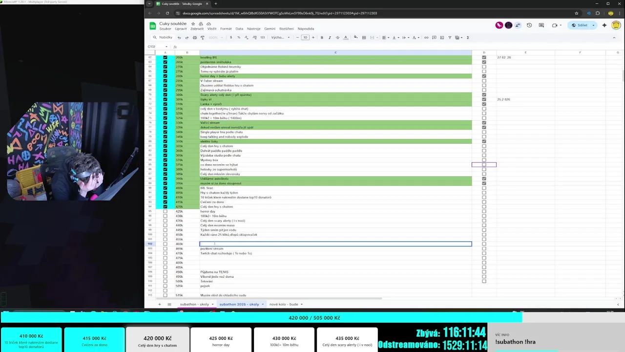The height and width of the screenshot is (352, 625).
Task: Click the Create filter funnel icon
Action: pyautogui.click(x=450, y=38)
